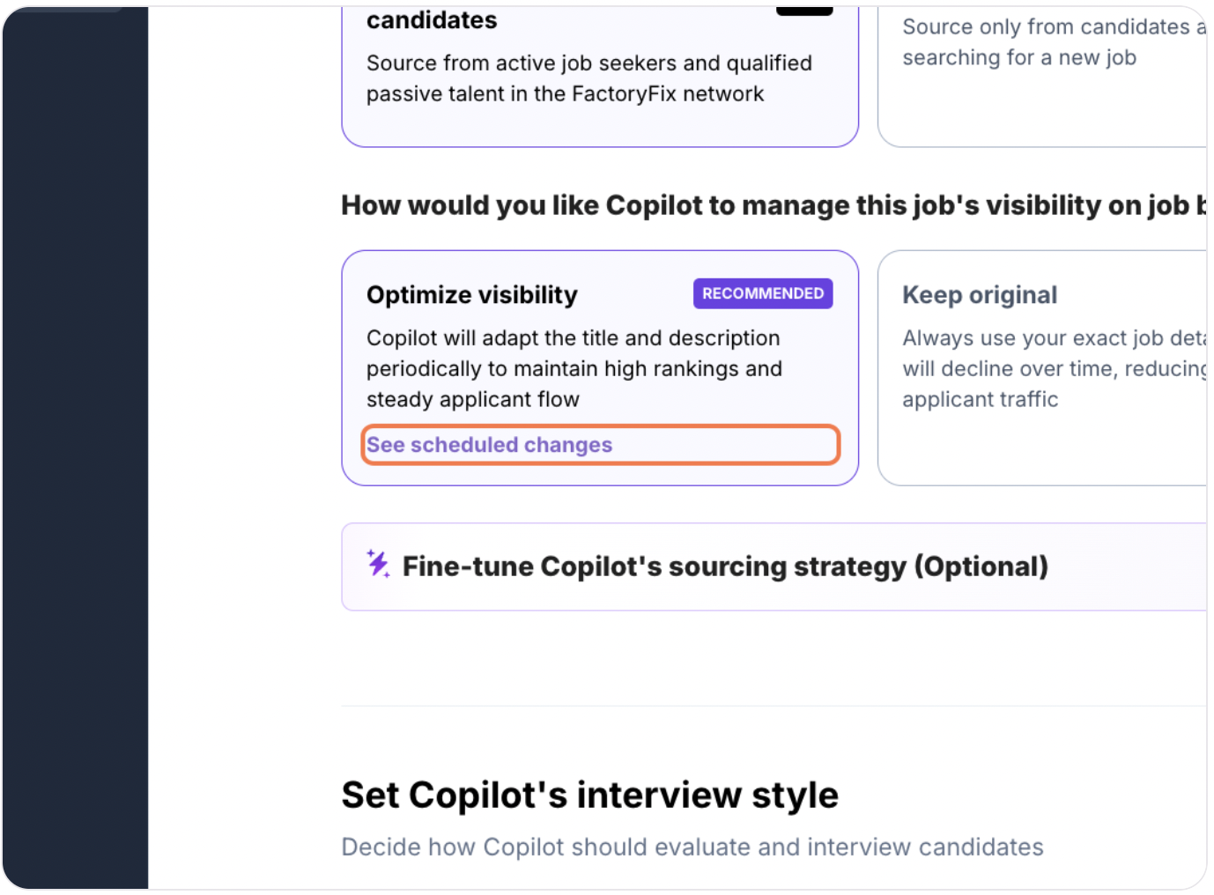
Task: Click the 'Always use your exact job' description
Action: click(1054, 368)
